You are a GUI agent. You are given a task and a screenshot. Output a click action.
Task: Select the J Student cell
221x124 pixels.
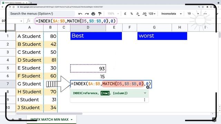click(29, 107)
